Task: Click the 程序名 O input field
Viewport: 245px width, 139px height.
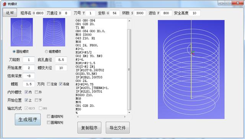Action: point(40,13)
